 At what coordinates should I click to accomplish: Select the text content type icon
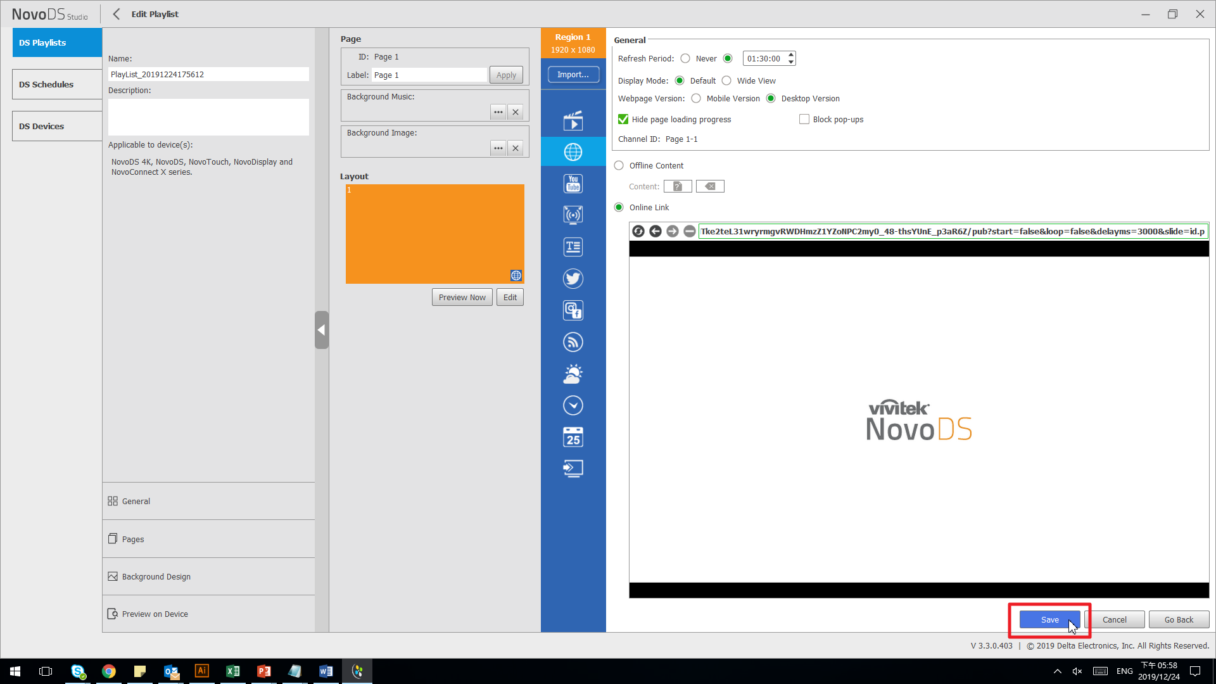[573, 247]
